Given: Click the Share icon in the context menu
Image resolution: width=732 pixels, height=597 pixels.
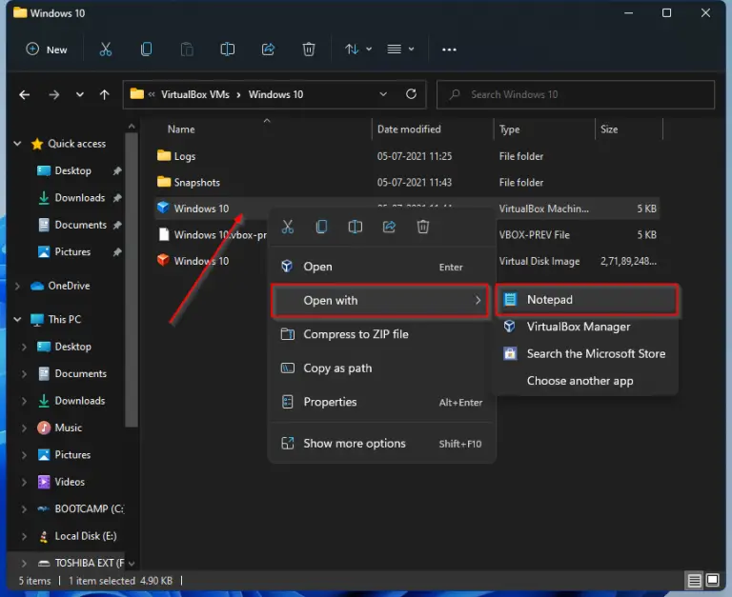Looking at the screenshot, I should 389,228.
